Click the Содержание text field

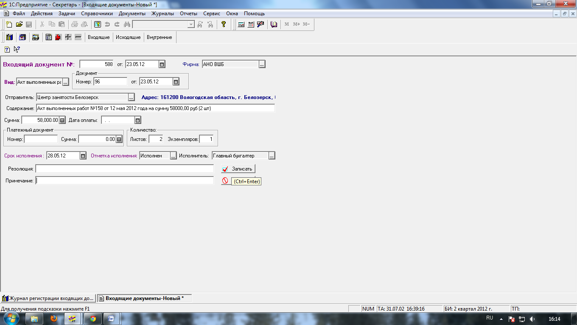click(x=155, y=108)
